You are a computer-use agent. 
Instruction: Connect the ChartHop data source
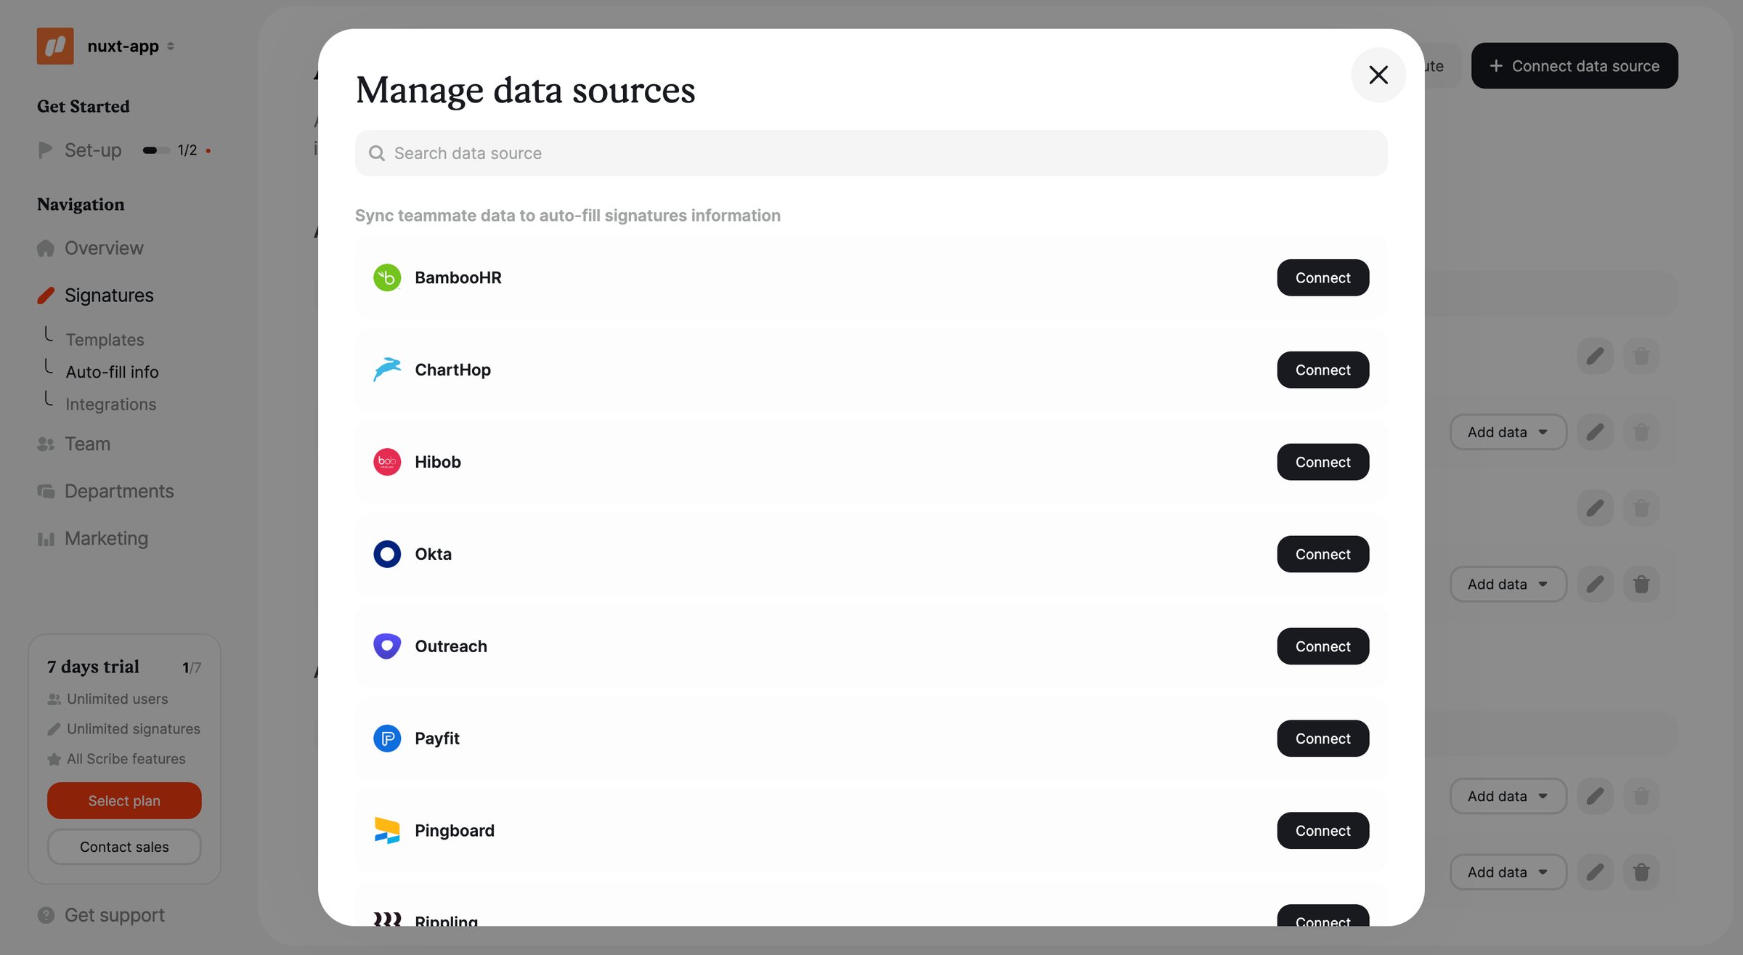click(1323, 370)
